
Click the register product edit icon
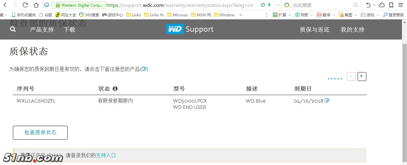144,69
